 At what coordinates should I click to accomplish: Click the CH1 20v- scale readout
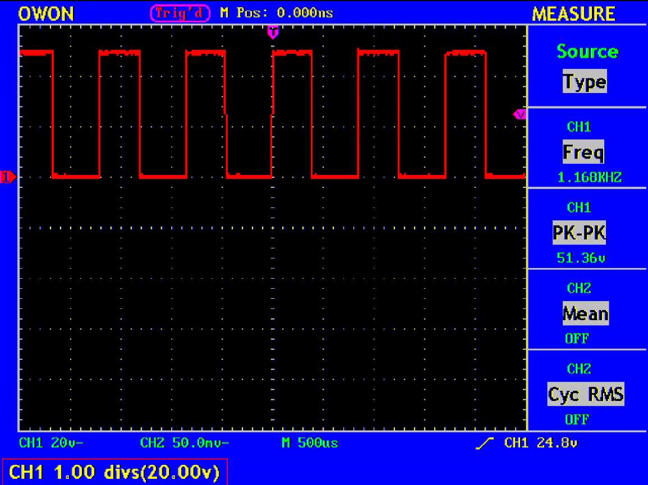tap(51, 443)
